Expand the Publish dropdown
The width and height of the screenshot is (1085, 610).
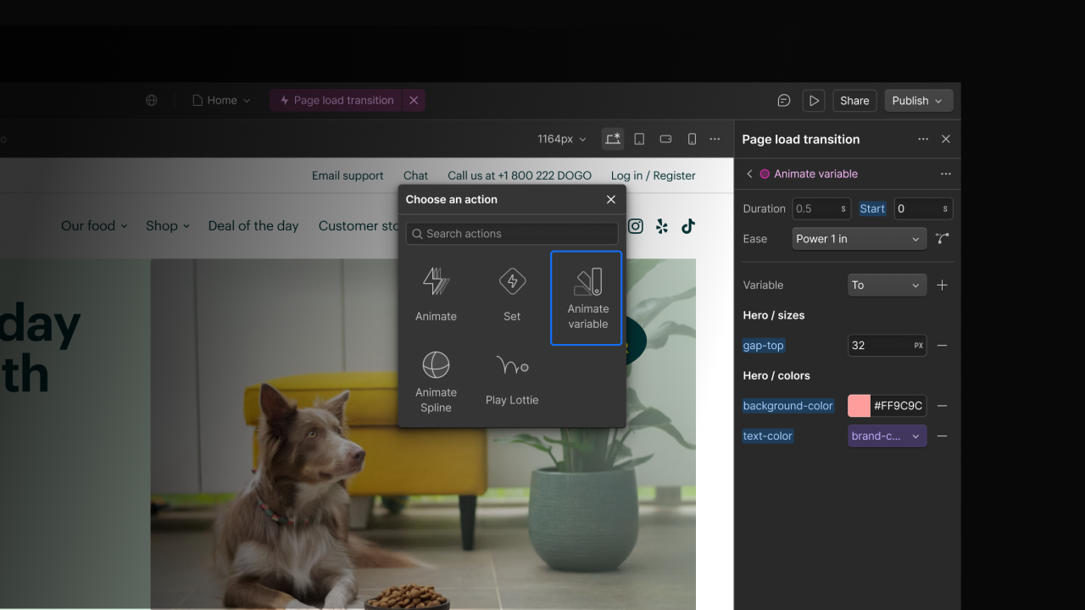click(918, 100)
